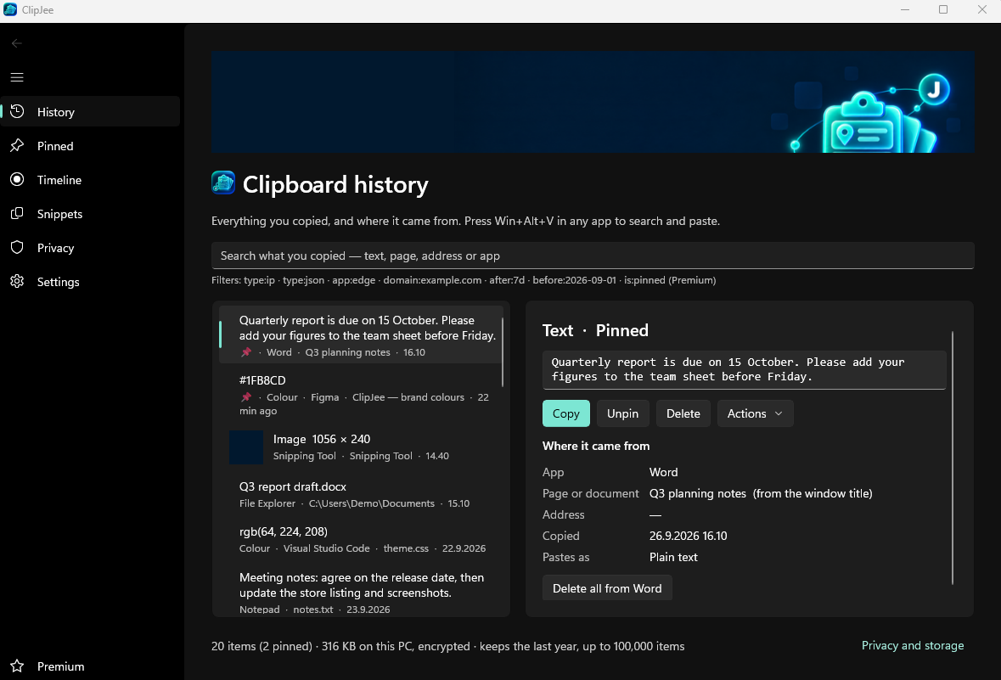The height and width of the screenshot is (680, 1001).
Task: Click the pin marker on #1FB8CD item
Action: point(245,397)
